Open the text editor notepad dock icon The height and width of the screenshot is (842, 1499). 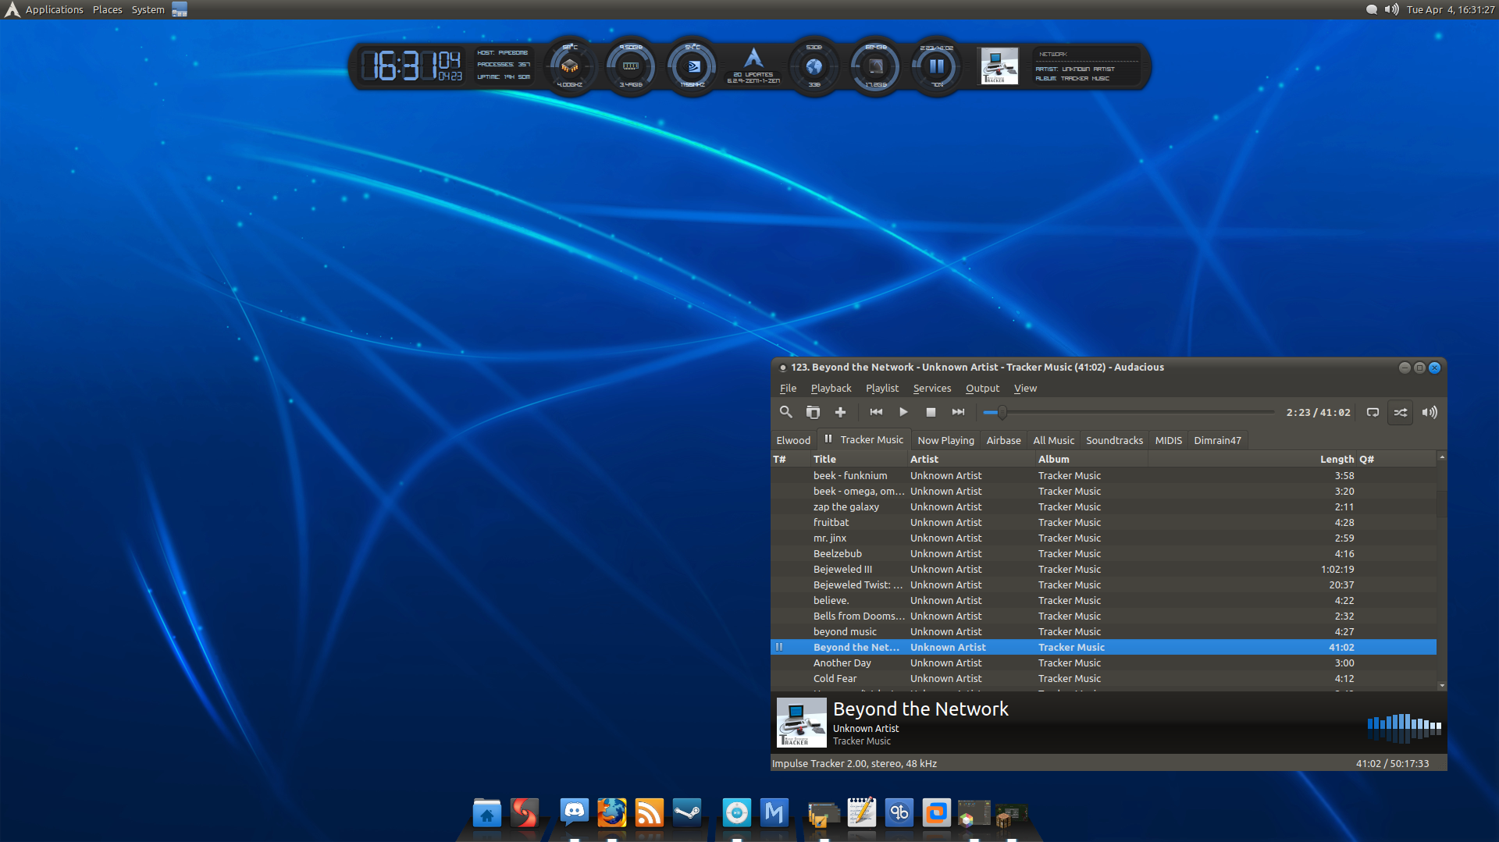pyautogui.click(x=862, y=812)
